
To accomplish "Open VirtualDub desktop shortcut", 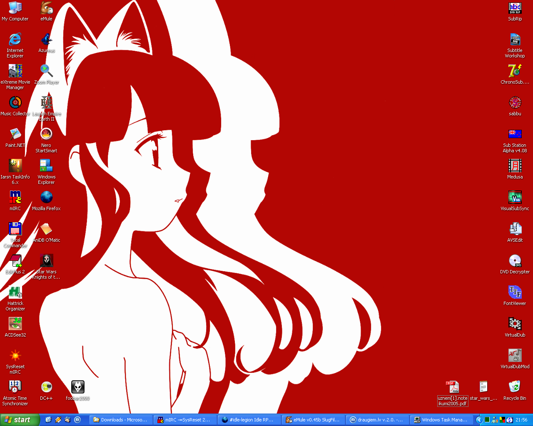I will [515, 327].
